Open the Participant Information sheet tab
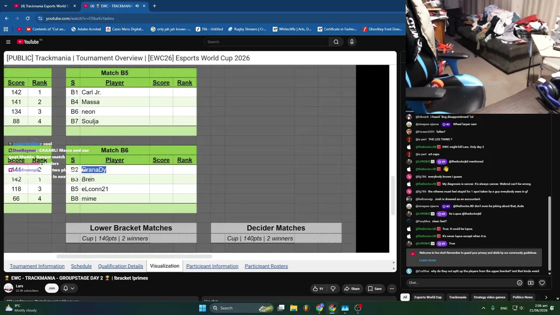 click(x=212, y=266)
